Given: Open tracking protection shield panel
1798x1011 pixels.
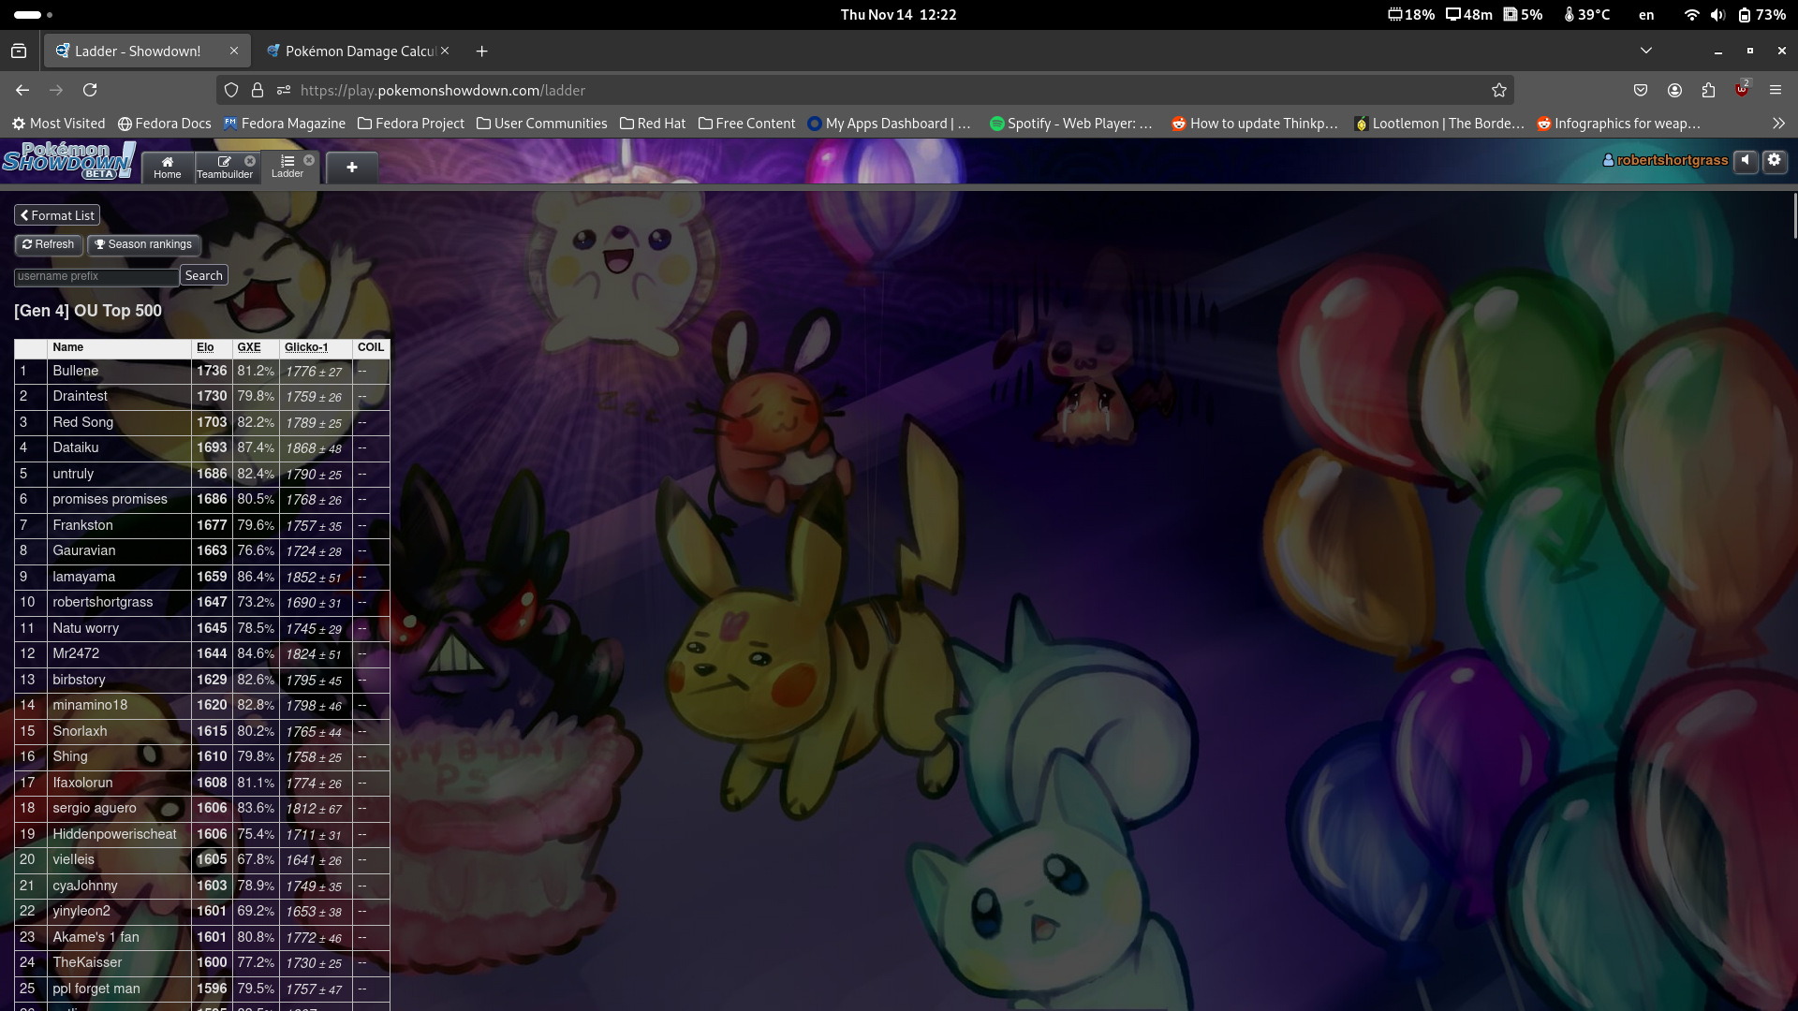Looking at the screenshot, I should tap(231, 90).
